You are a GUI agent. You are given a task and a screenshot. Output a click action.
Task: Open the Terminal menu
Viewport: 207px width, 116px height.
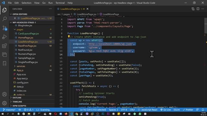coord(60,3)
